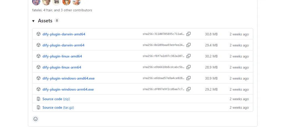
Task: Click the 29.4 MB file size
Action: [211, 45]
